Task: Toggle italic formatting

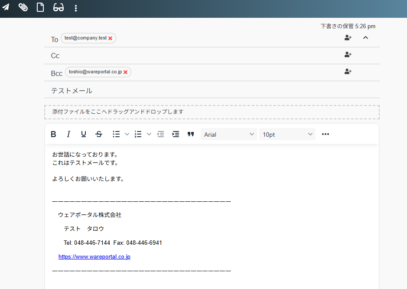Action: point(68,134)
